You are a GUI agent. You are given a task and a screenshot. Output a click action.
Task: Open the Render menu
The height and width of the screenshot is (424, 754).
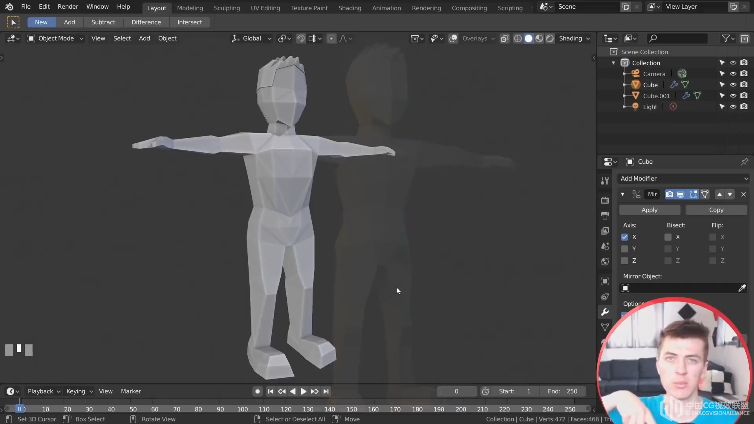tap(68, 7)
